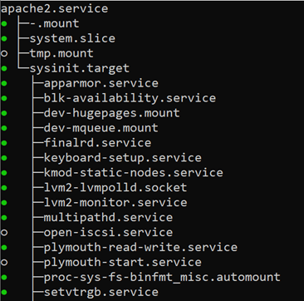Select the dev-mqueue.mount line
Screen dimensions: 304x301
pyautogui.click(x=101, y=128)
